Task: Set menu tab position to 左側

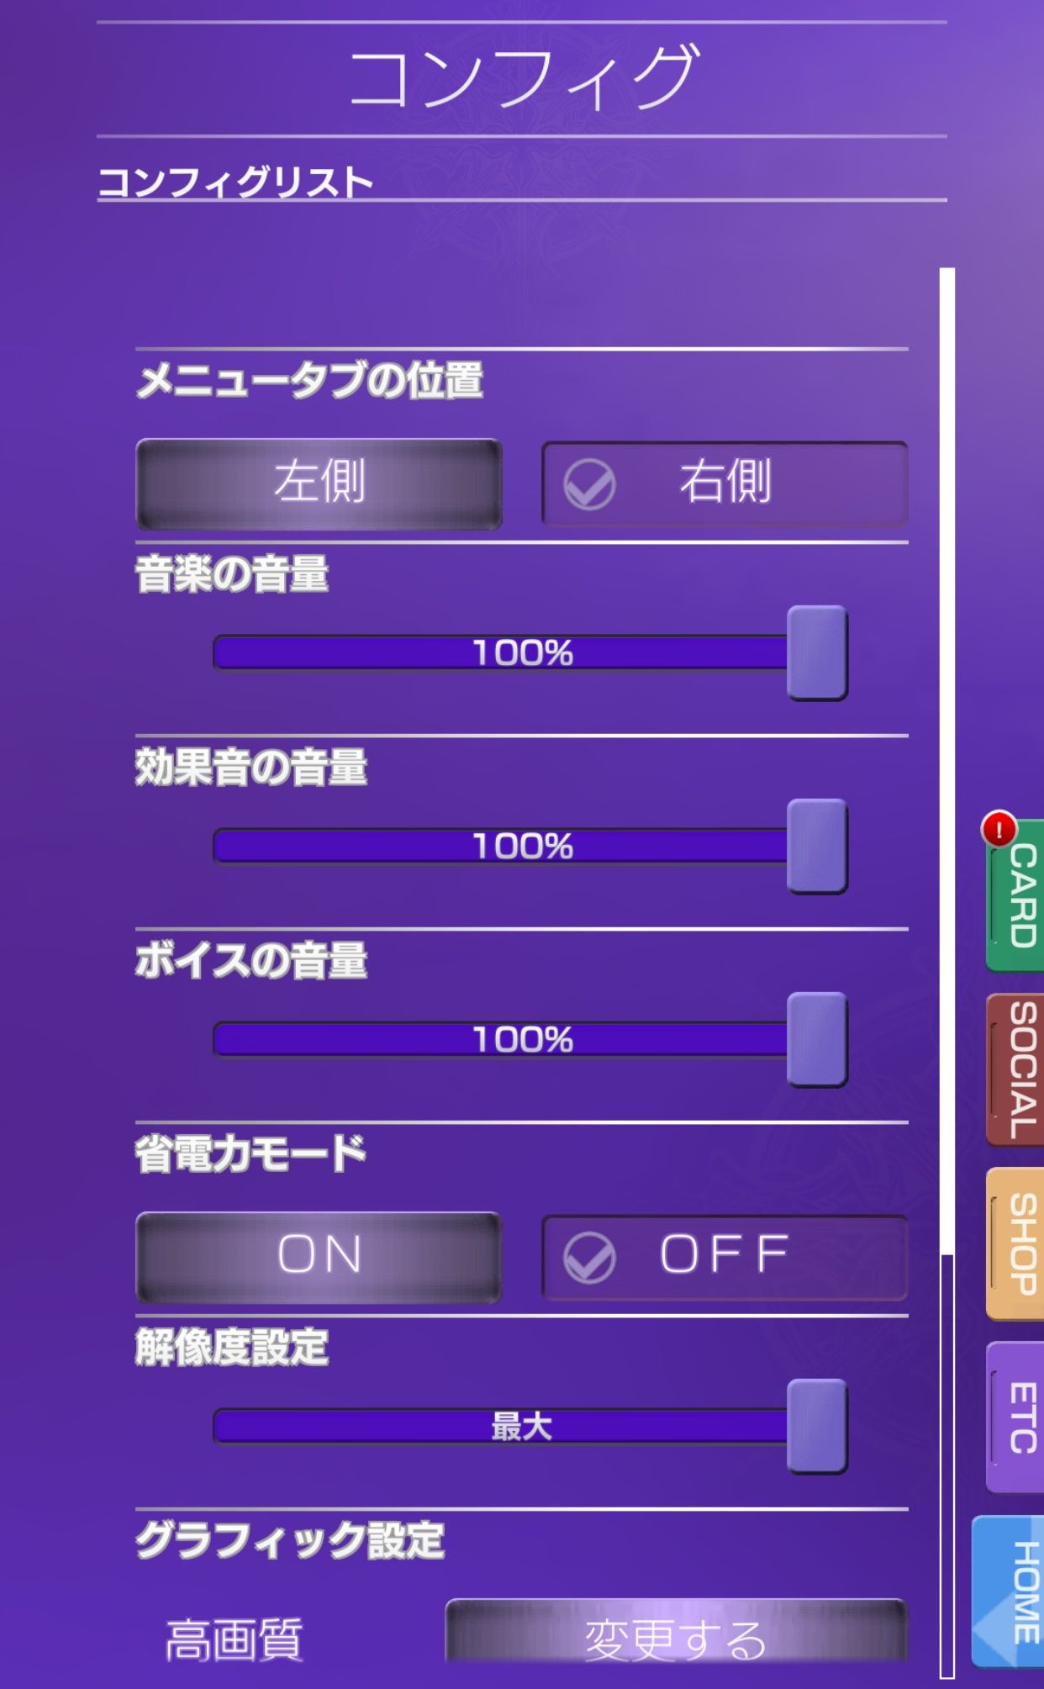Action: [319, 483]
